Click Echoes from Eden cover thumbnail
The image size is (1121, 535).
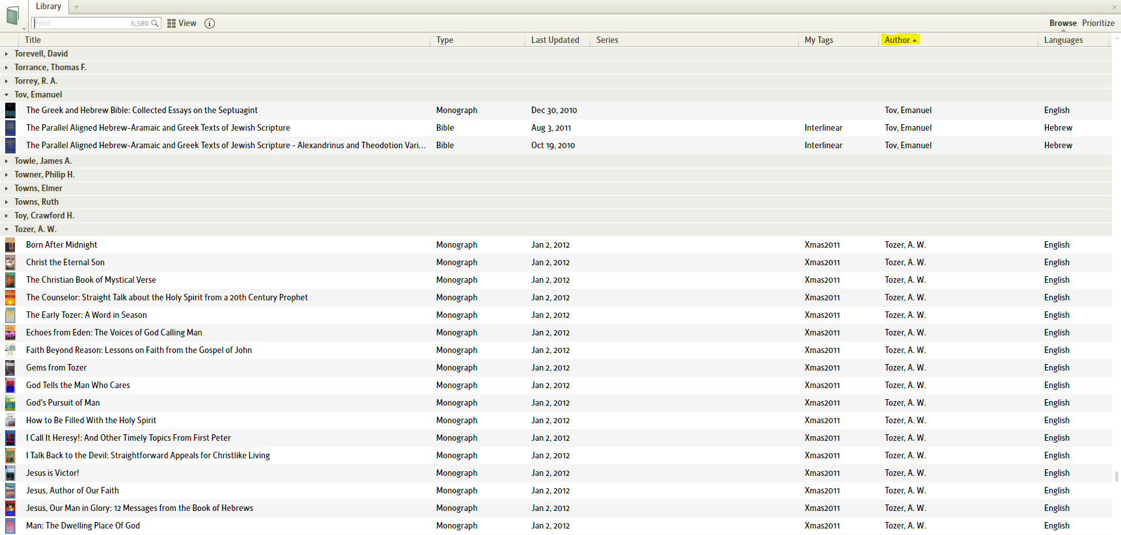(x=10, y=333)
